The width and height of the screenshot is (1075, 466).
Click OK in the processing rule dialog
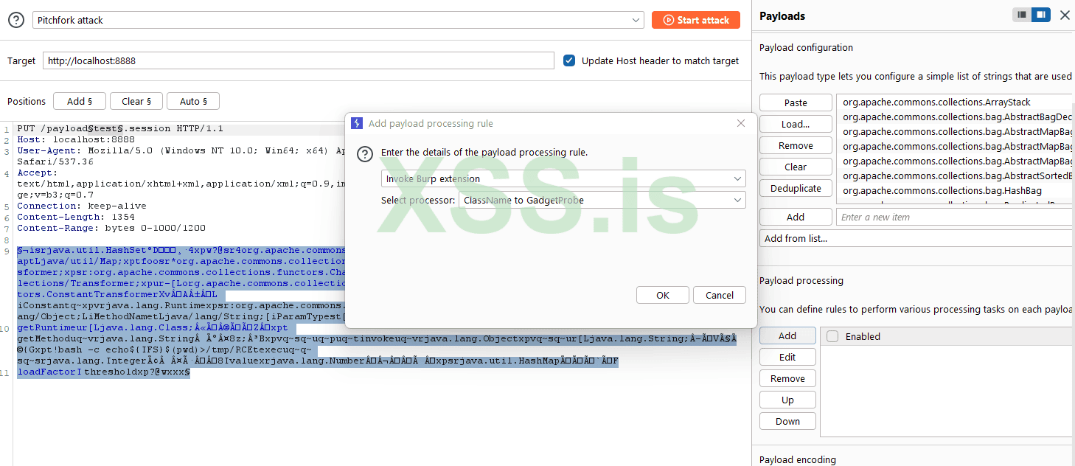[663, 295]
